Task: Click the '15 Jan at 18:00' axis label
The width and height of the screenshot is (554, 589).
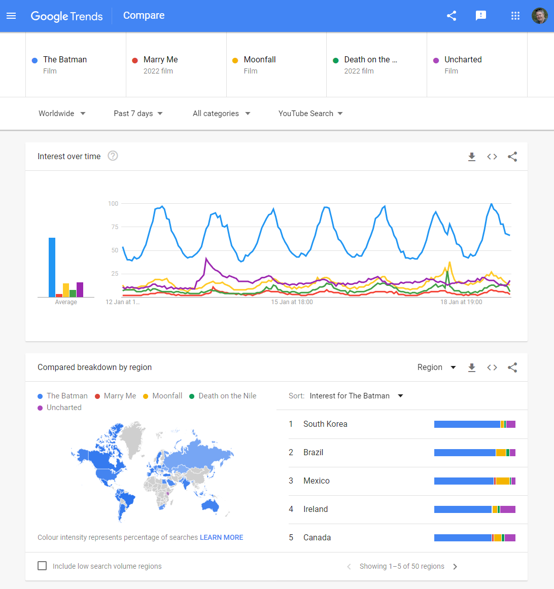Action: [292, 302]
